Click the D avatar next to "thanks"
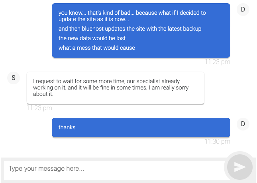 pyautogui.click(x=243, y=124)
